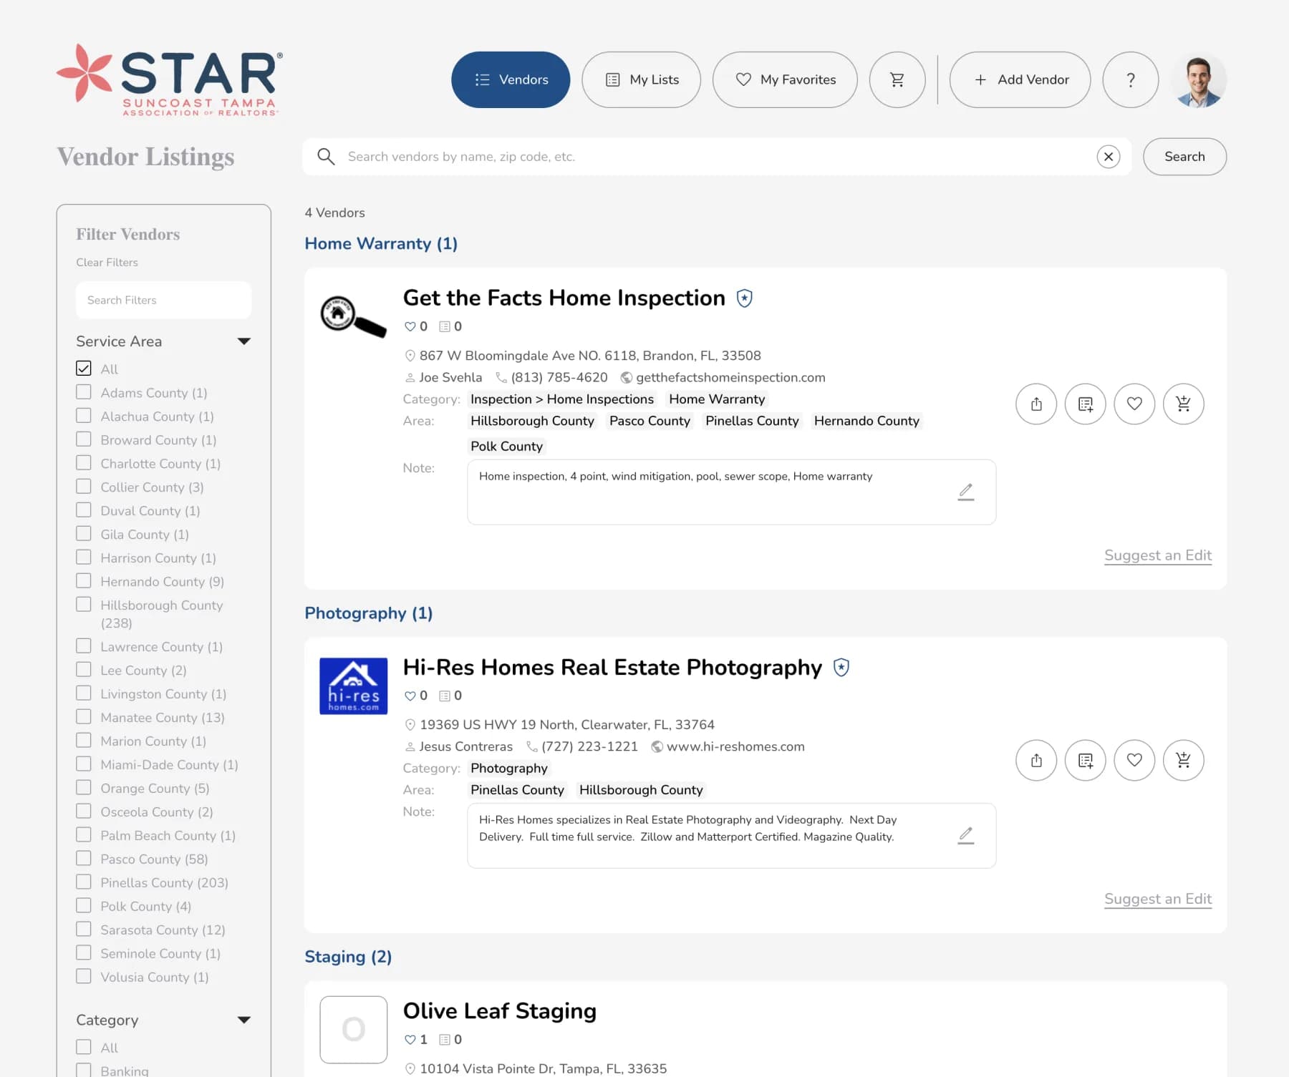Collapse the Category filter section
This screenshot has width=1289, height=1077.
coord(243,1020)
